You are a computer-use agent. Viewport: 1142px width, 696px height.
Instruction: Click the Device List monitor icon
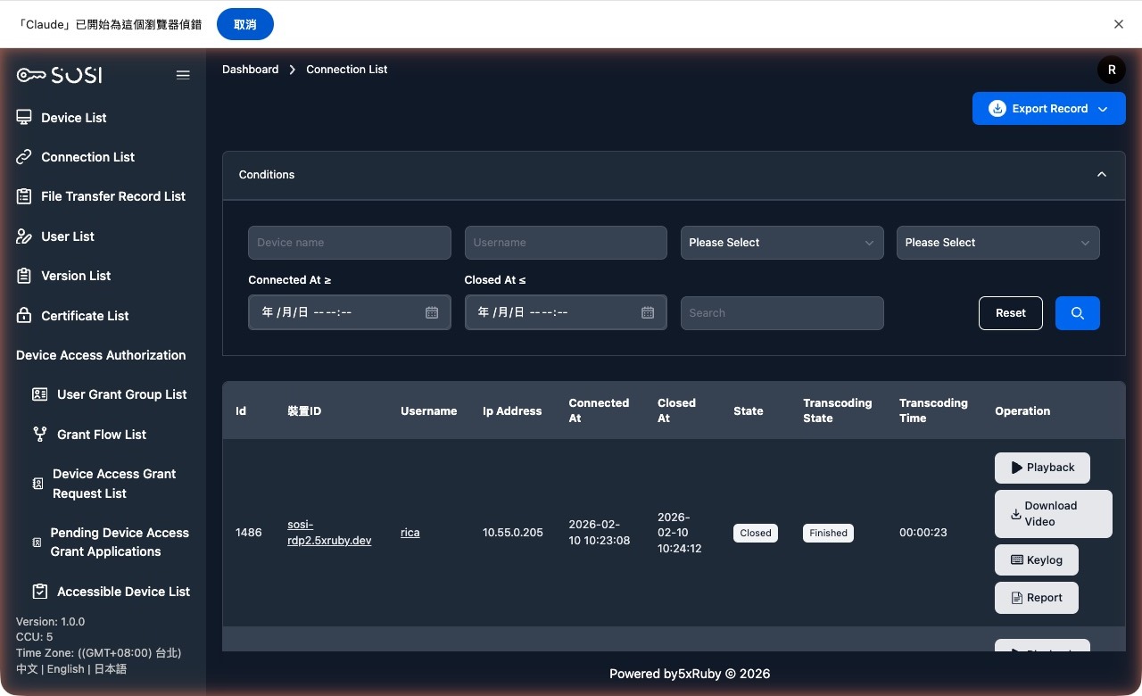(24, 118)
